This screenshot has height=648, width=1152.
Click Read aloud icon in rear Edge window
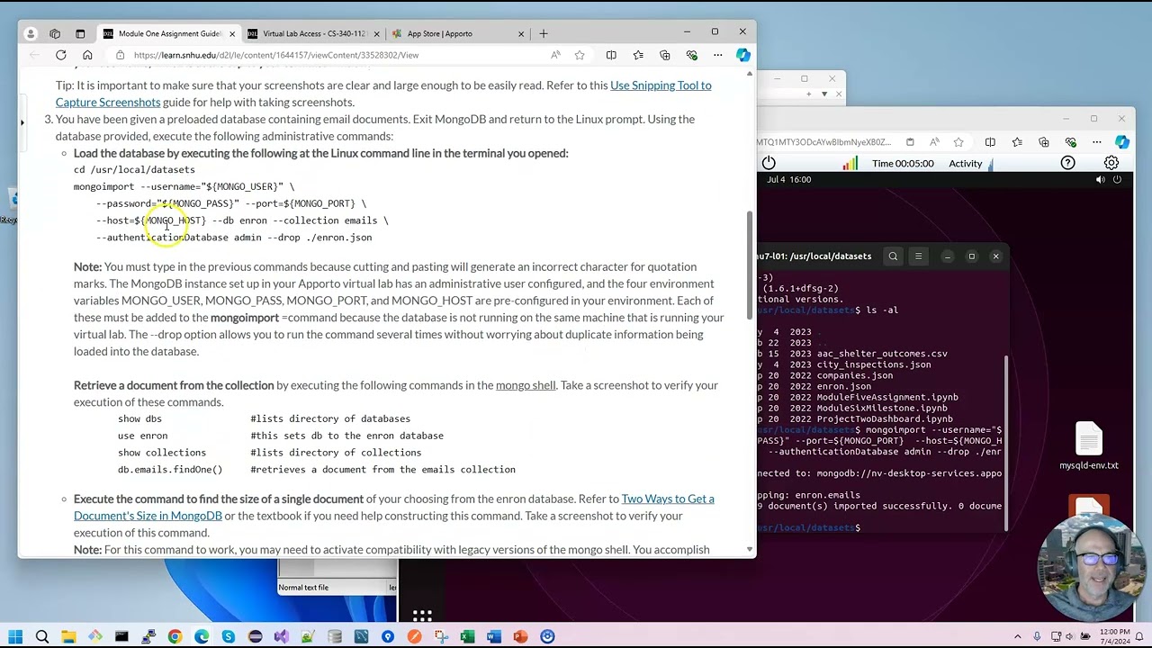coord(934,142)
